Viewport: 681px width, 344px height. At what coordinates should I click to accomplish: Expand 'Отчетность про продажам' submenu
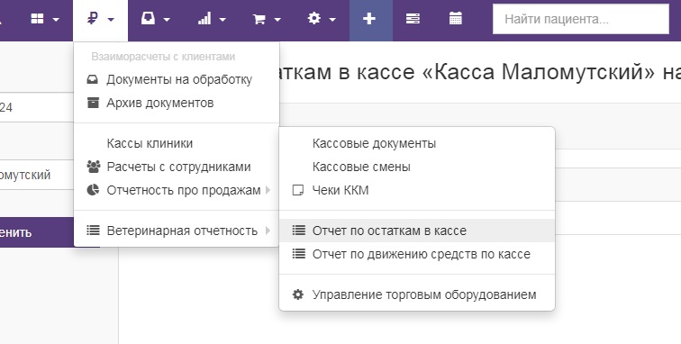tap(177, 190)
